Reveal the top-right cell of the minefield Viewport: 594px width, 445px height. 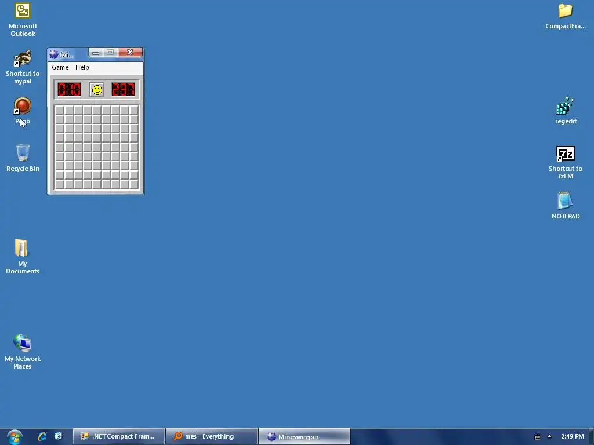point(134,110)
